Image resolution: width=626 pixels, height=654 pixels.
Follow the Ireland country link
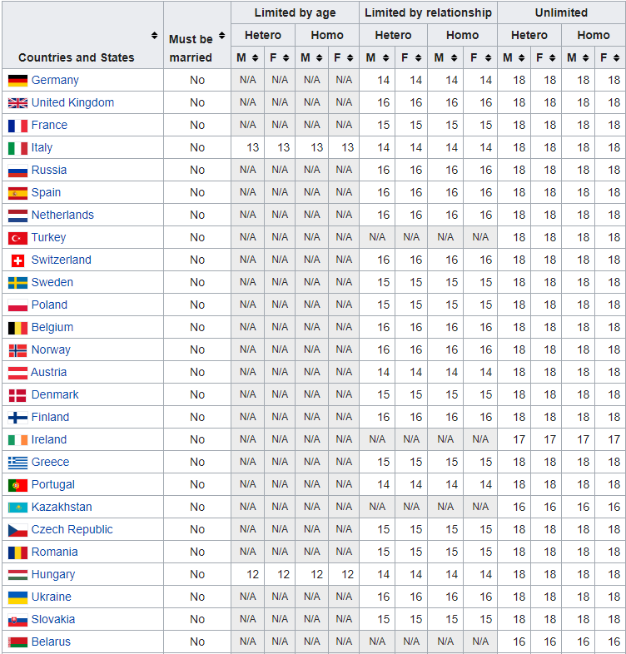(x=49, y=439)
